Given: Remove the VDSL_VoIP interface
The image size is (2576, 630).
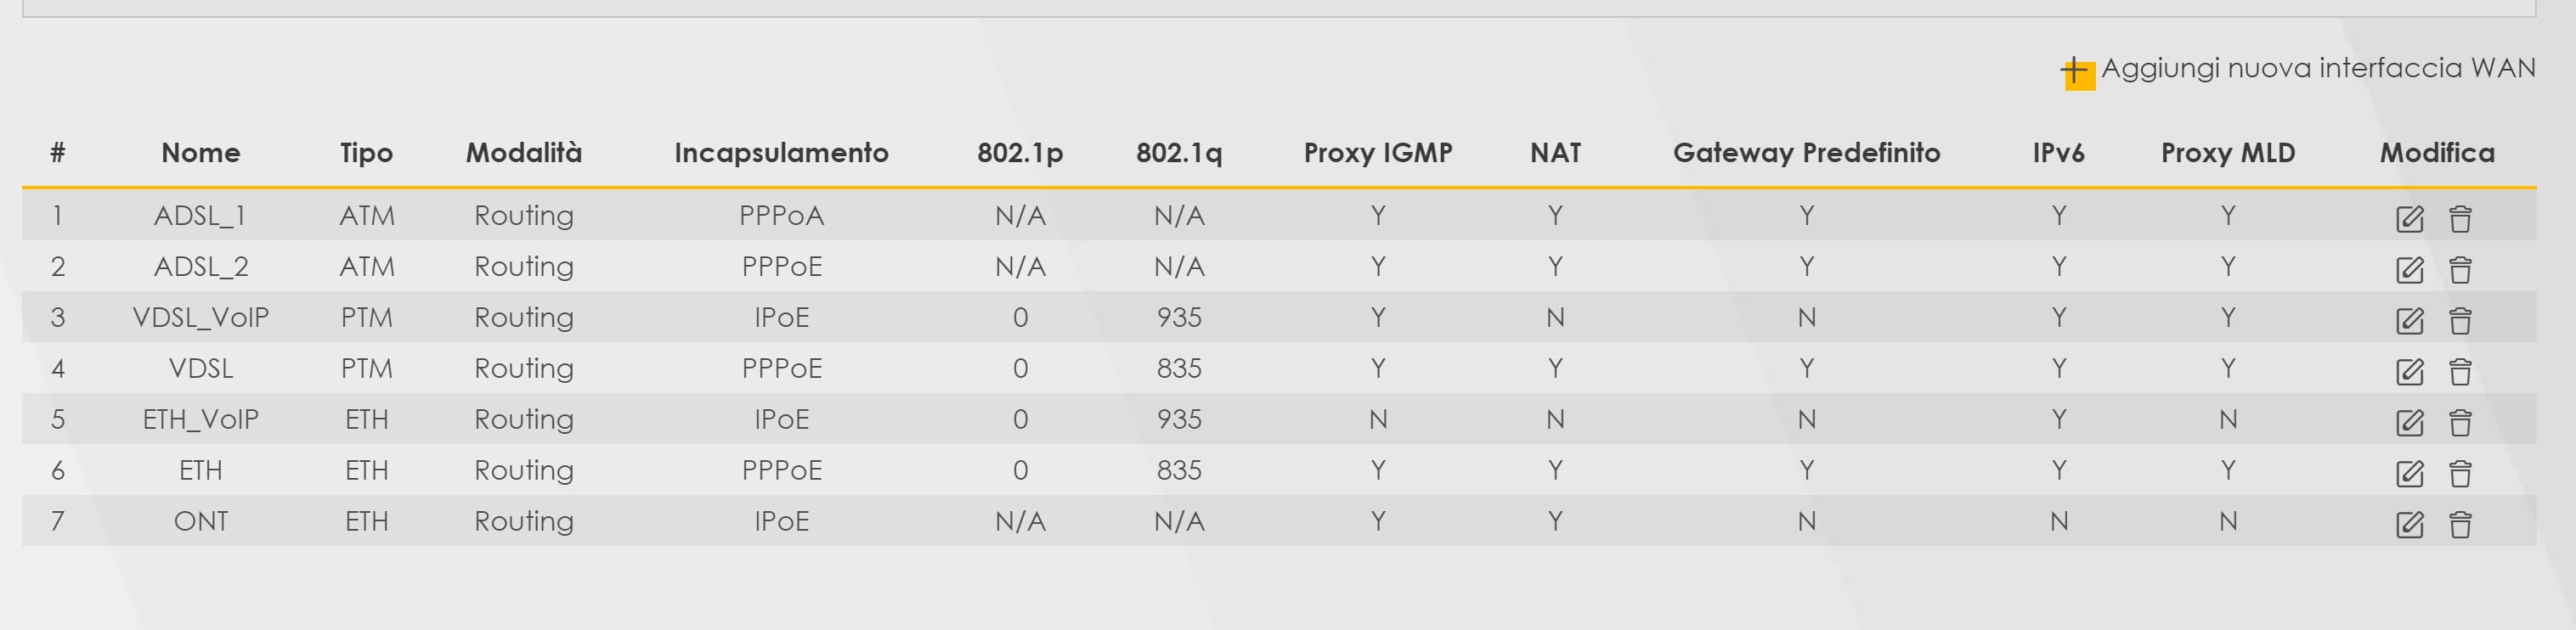Looking at the screenshot, I should click(2460, 321).
